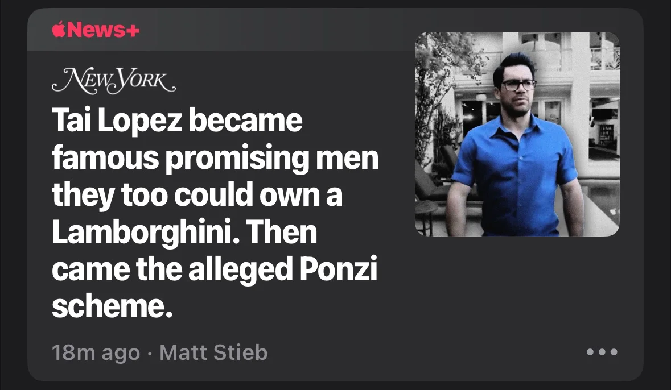Open the three-dot more options menu
Image resolution: width=671 pixels, height=390 pixels.
(602, 352)
